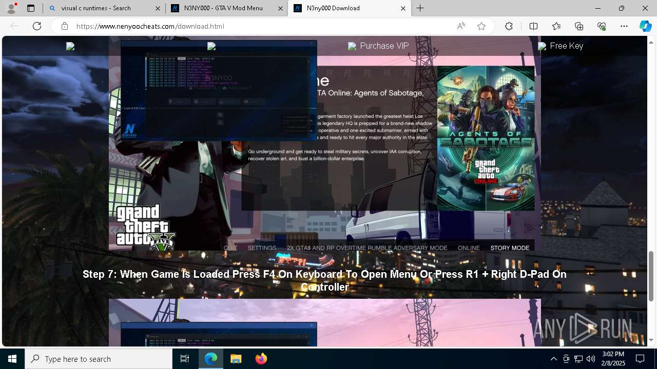Open the Edge profile icon
657x369 pixels.
click(11, 8)
